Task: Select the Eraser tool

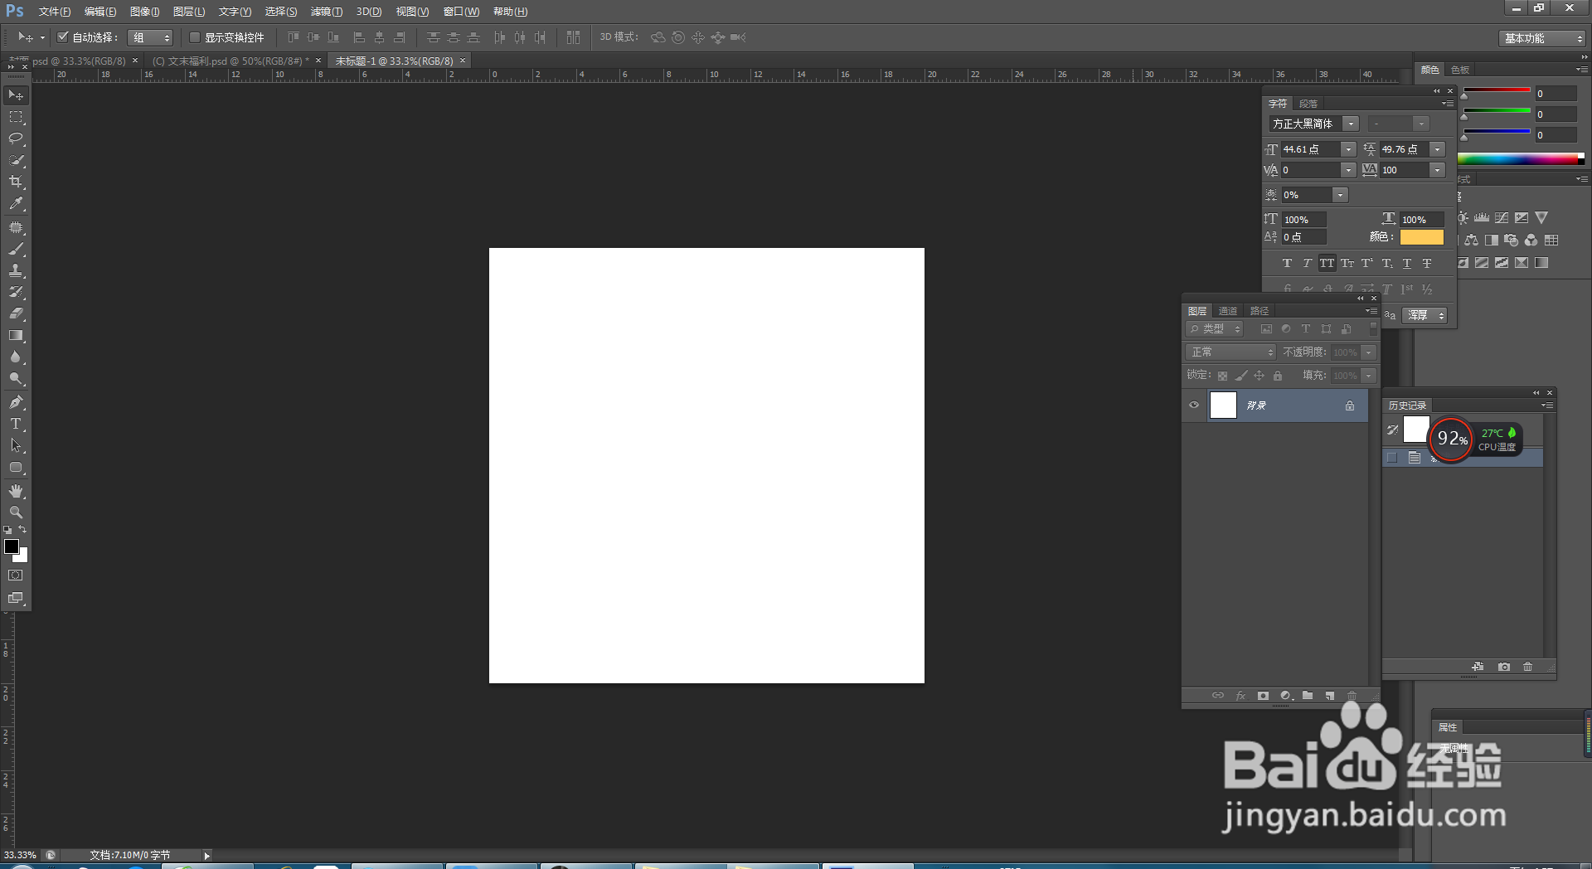Action: click(16, 313)
